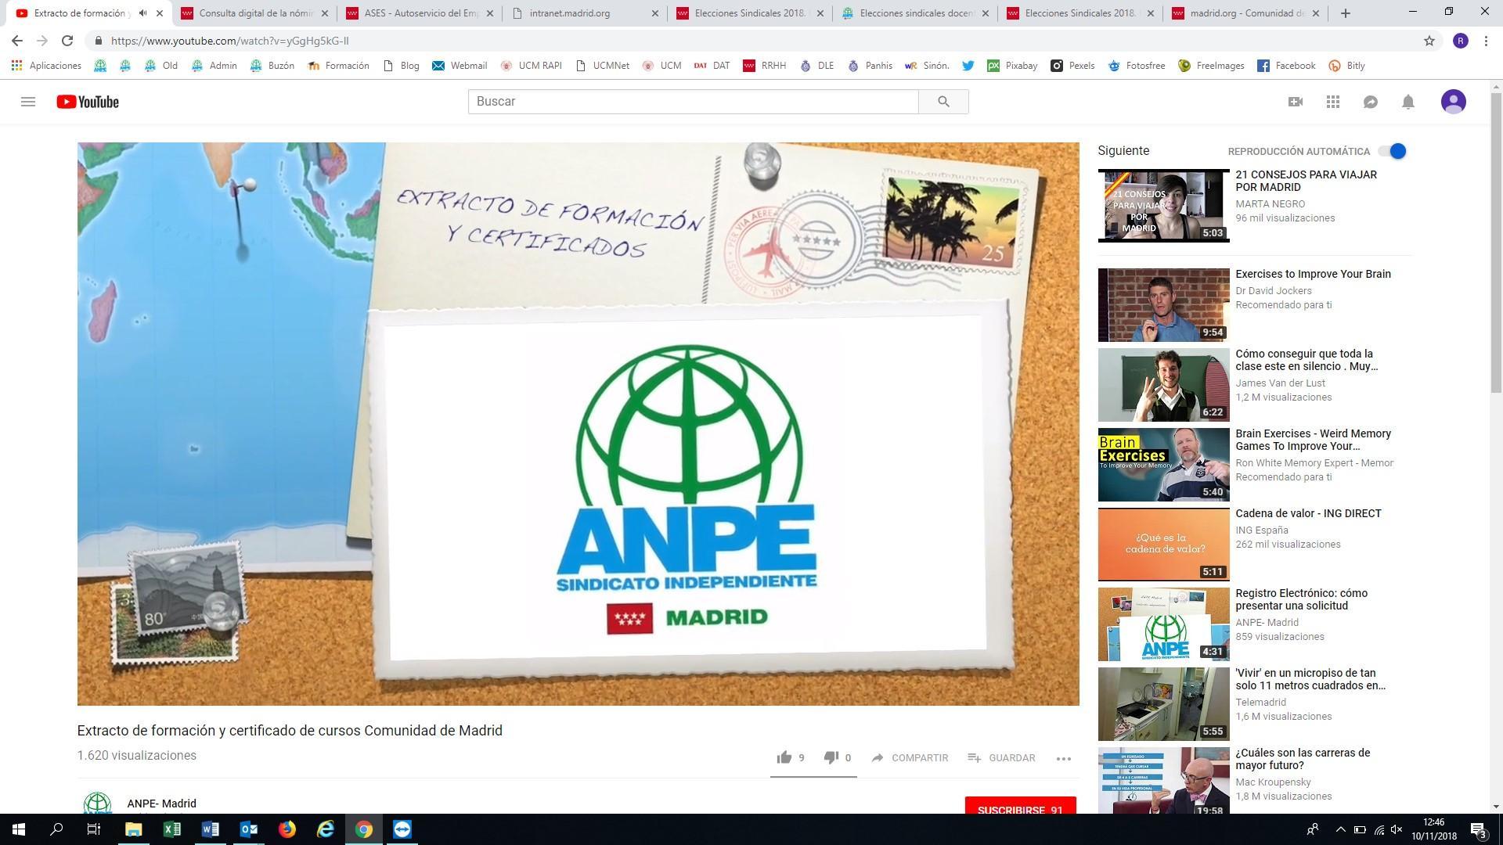Screen dimensions: 1503x845
Task: Open the Aplicaciones bookmark
Action: click(46, 66)
